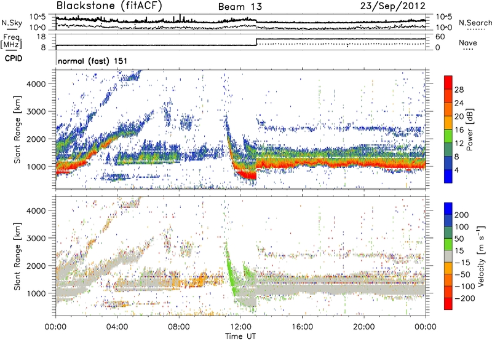The width and height of the screenshot is (492, 340).
Task: Click the 'Nave' legend label
Action: point(468,42)
